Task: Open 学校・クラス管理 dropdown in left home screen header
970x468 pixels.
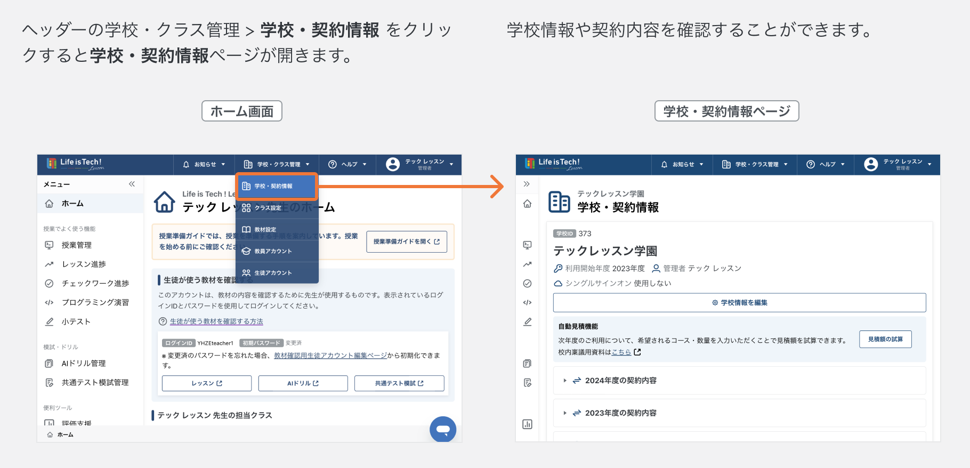Action: point(277,165)
